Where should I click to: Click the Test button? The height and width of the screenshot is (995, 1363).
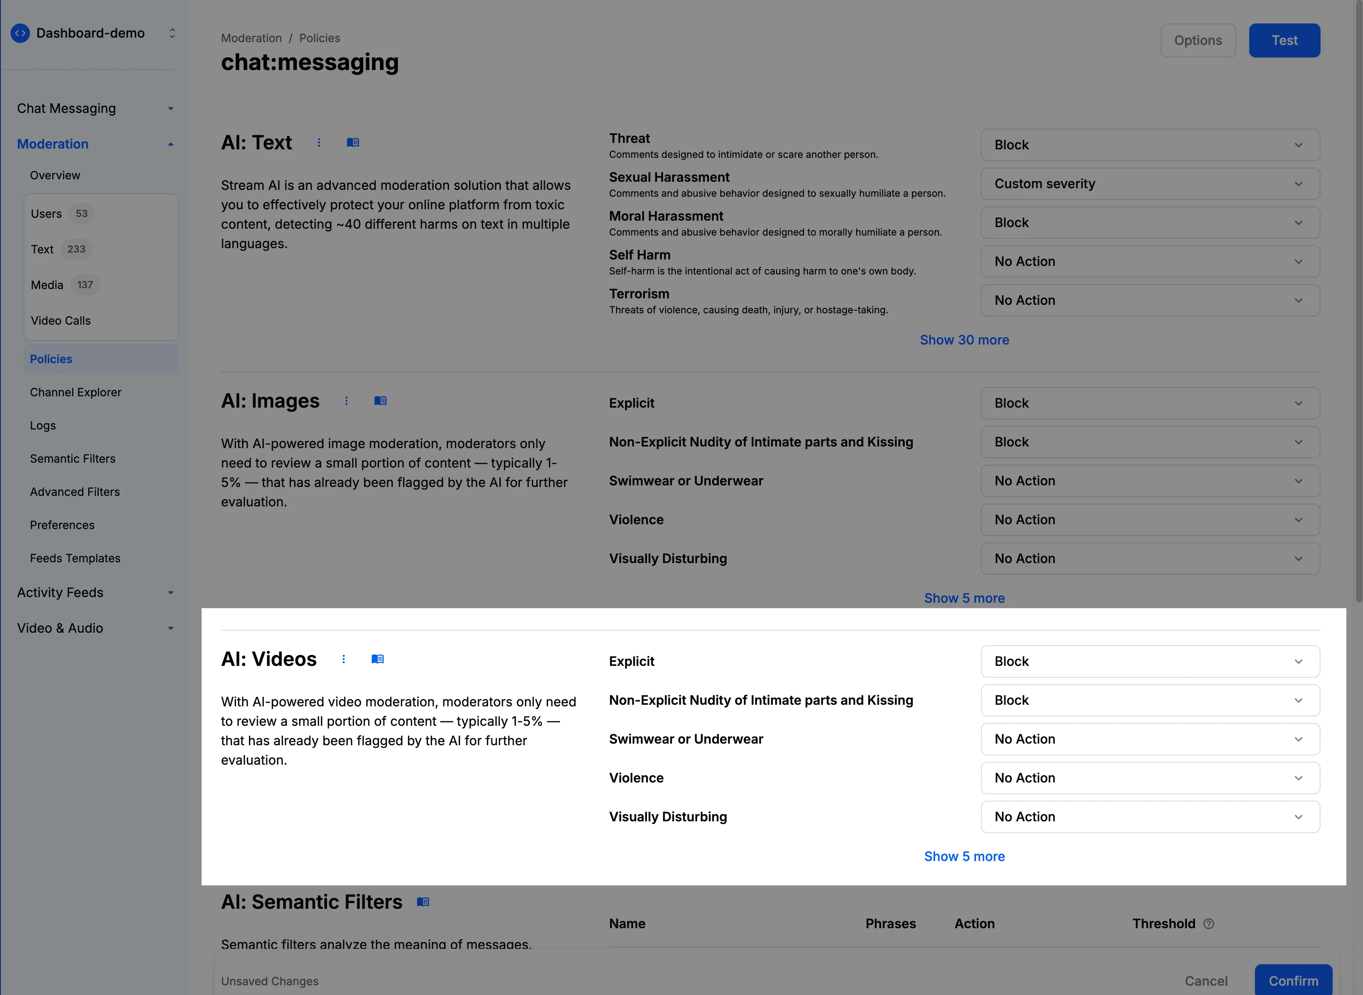[x=1284, y=40]
